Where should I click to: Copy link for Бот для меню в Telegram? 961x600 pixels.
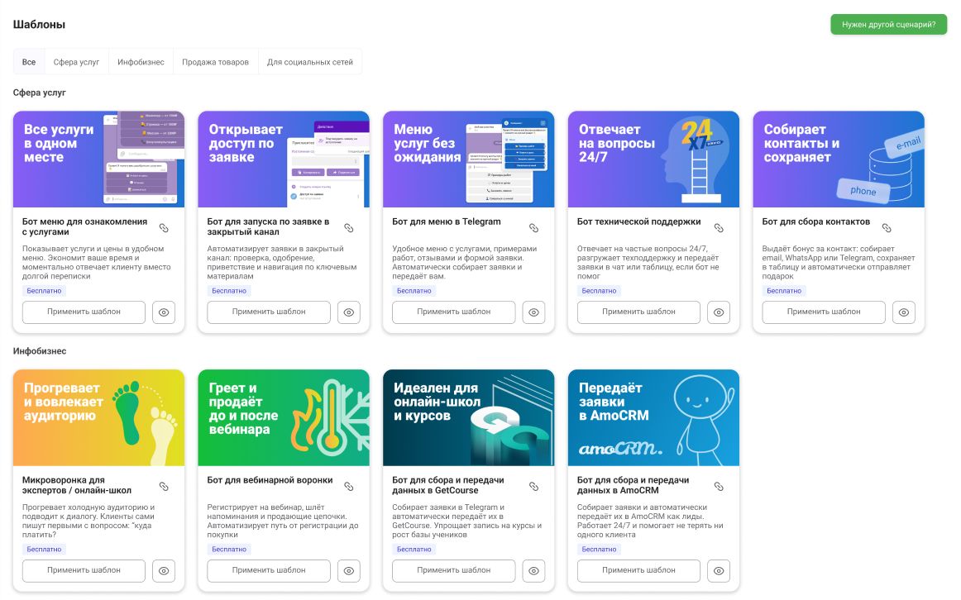533,227
